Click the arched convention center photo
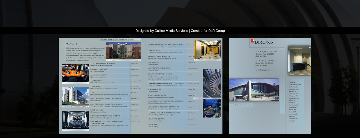Image resolution: width=360 pixels, height=138 pixels. tap(254, 90)
